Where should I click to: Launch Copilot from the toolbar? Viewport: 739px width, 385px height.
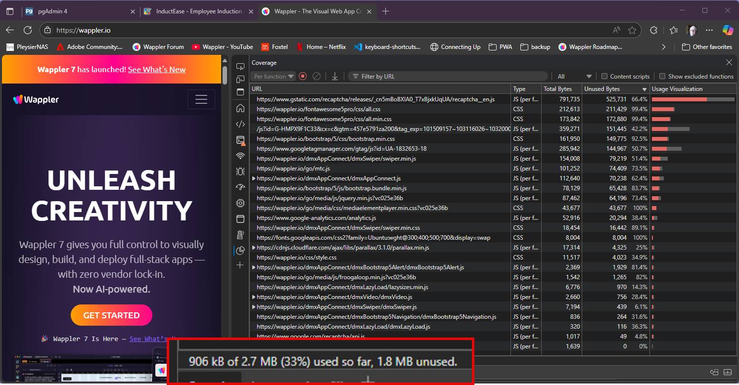[728, 30]
